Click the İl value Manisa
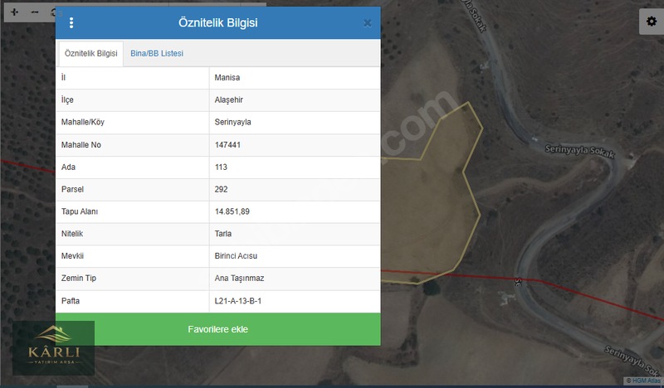 (x=227, y=78)
